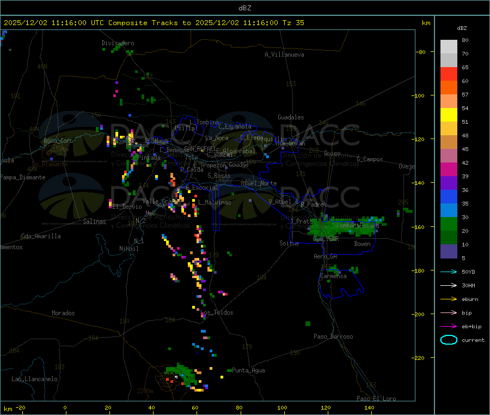Click the C_Española map label
This screenshot has height=415, width=490.
pyautogui.click(x=235, y=127)
